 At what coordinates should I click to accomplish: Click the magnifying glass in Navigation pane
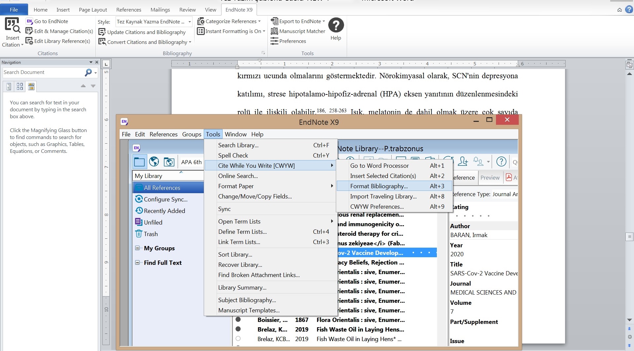(88, 72)
